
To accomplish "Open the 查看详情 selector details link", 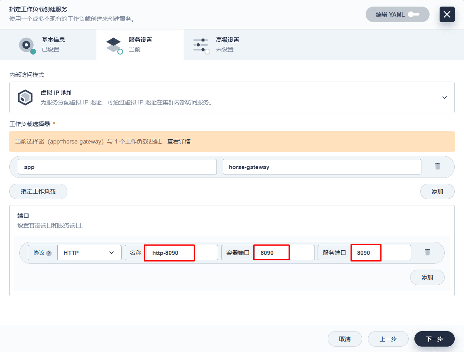I will click(179, 142).
